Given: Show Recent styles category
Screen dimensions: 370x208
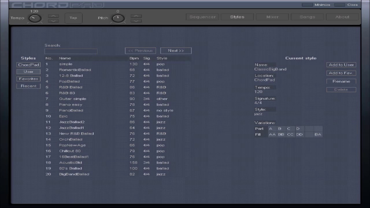Looking at the screenshot, I should point(29,86).
